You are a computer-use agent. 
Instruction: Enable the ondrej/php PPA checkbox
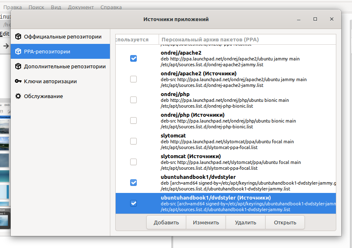[133, 100]
